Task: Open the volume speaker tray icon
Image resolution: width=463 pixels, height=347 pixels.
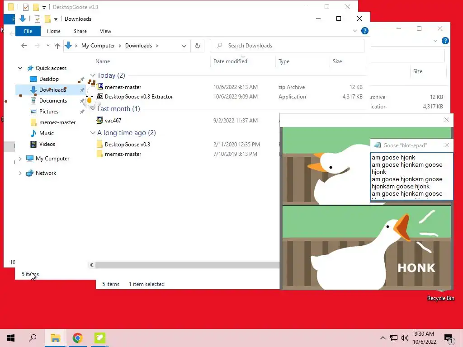Action: 405,338
